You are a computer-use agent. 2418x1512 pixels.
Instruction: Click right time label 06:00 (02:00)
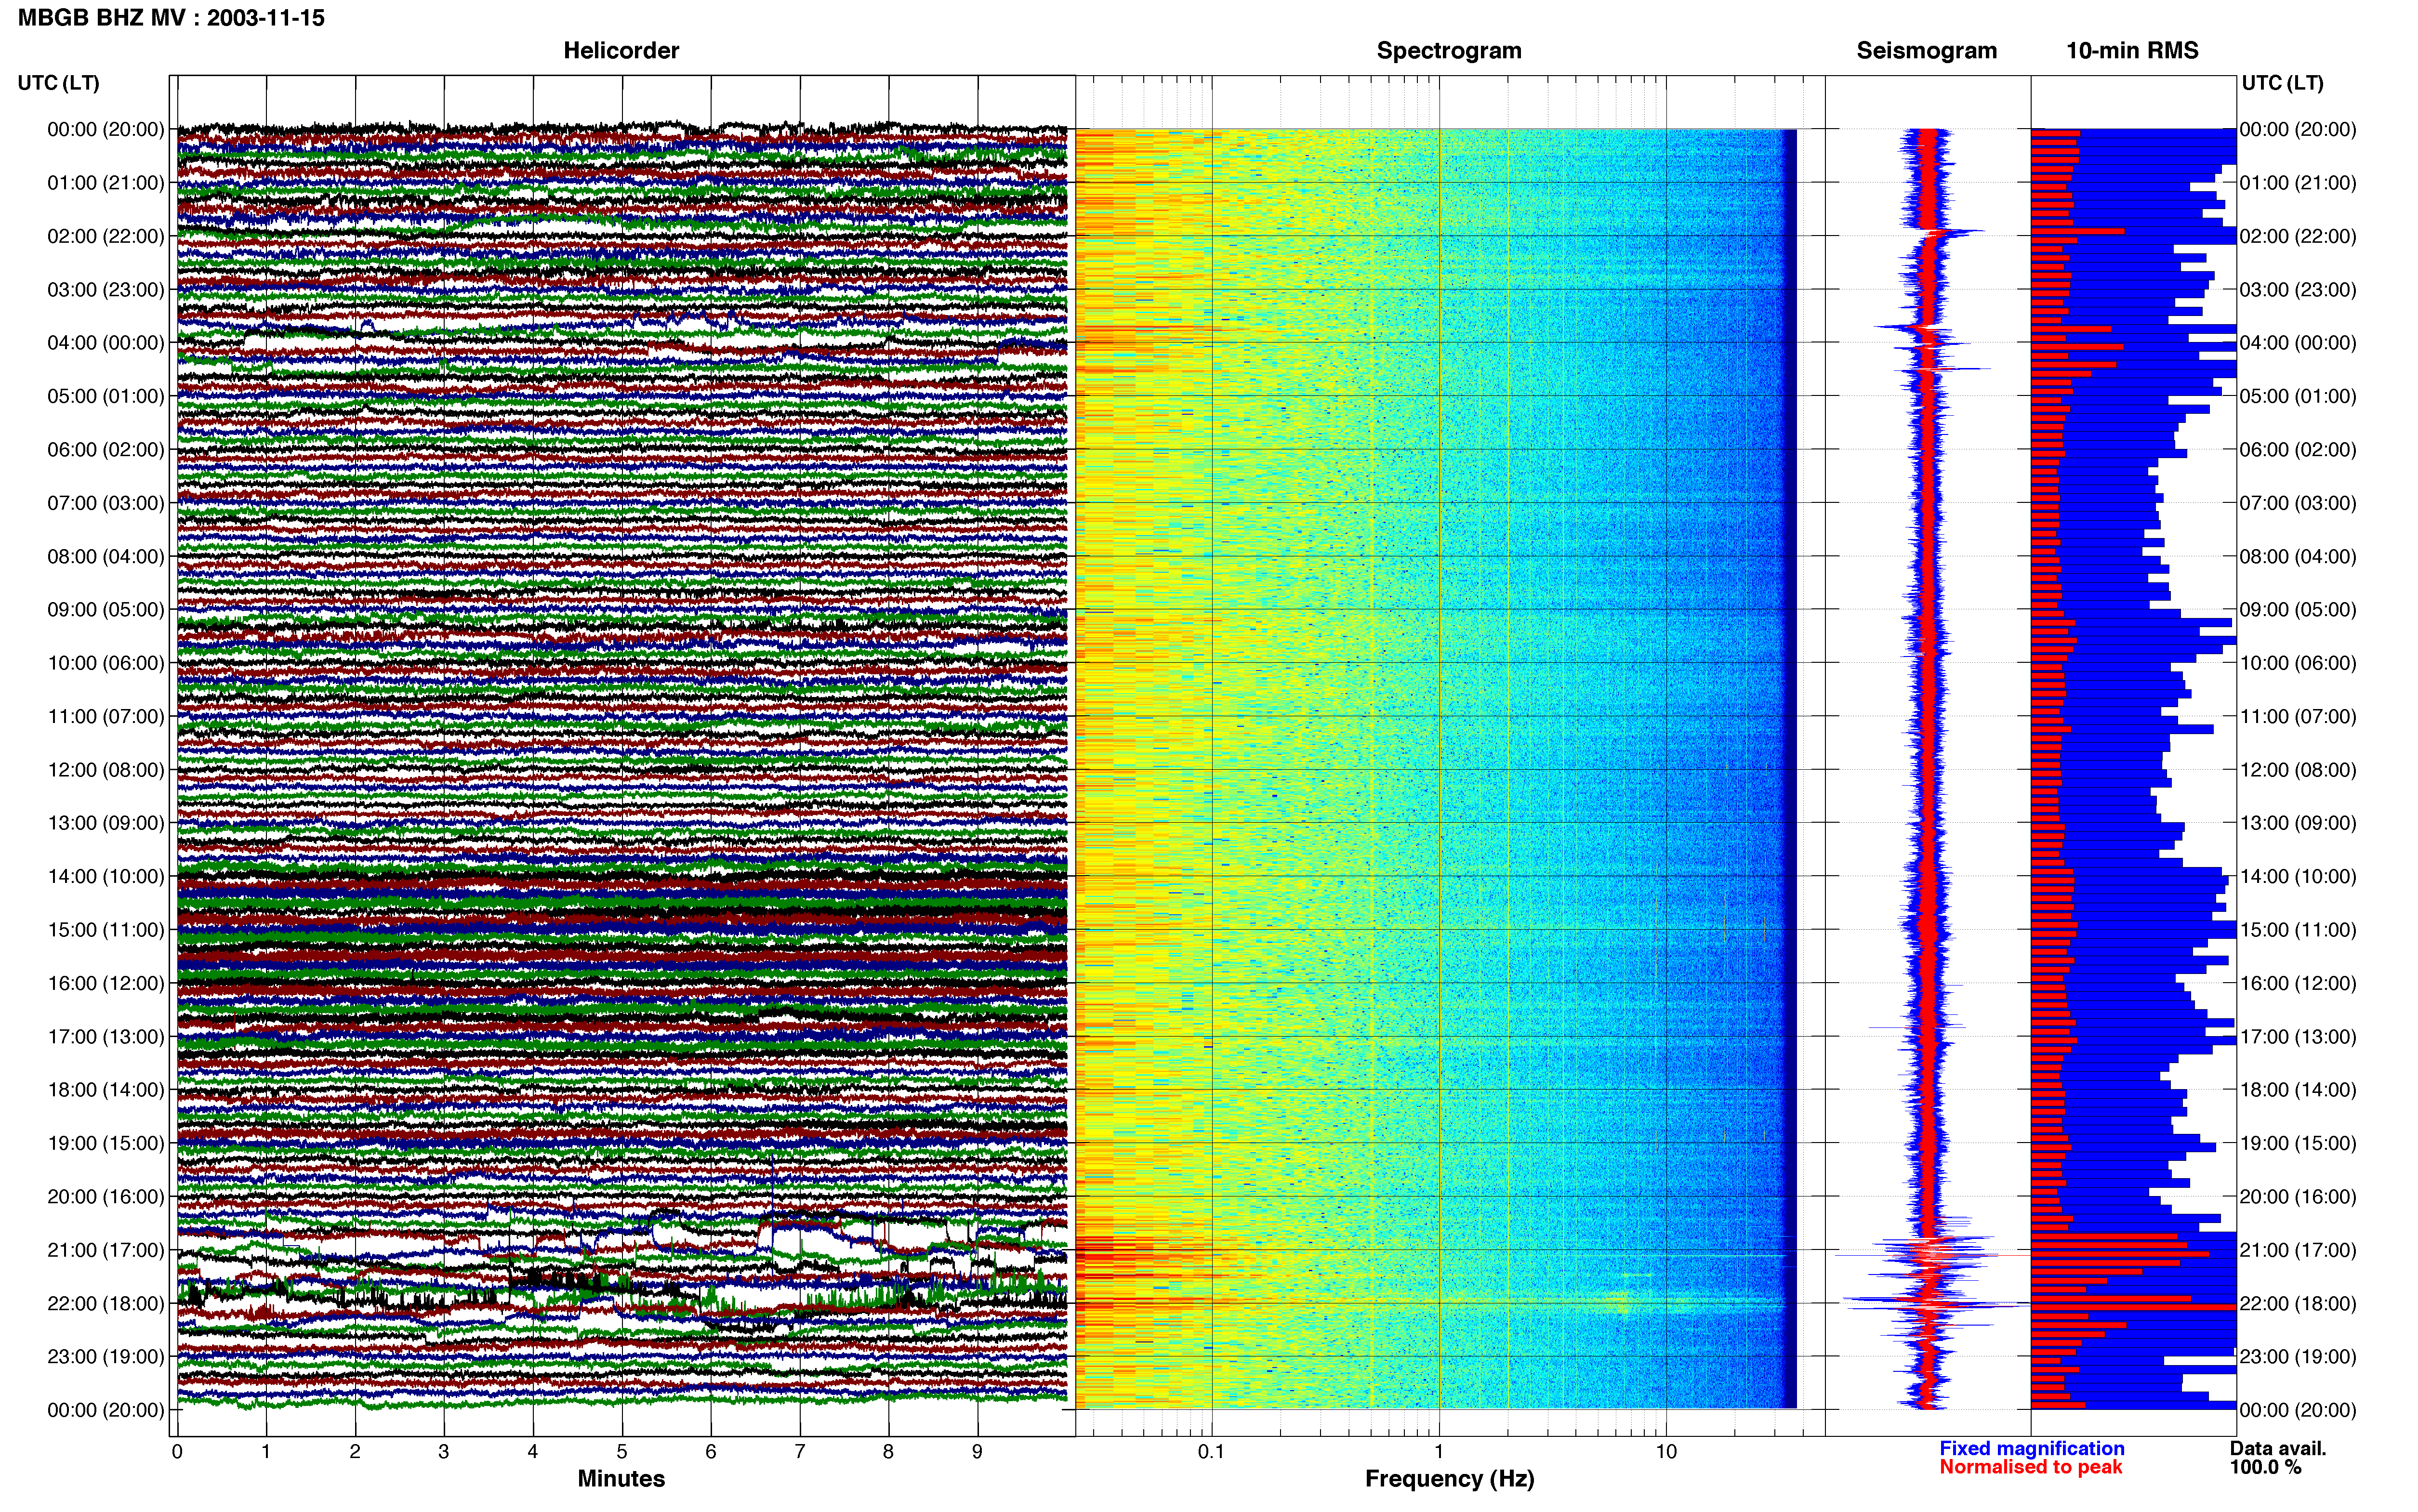2298,450
